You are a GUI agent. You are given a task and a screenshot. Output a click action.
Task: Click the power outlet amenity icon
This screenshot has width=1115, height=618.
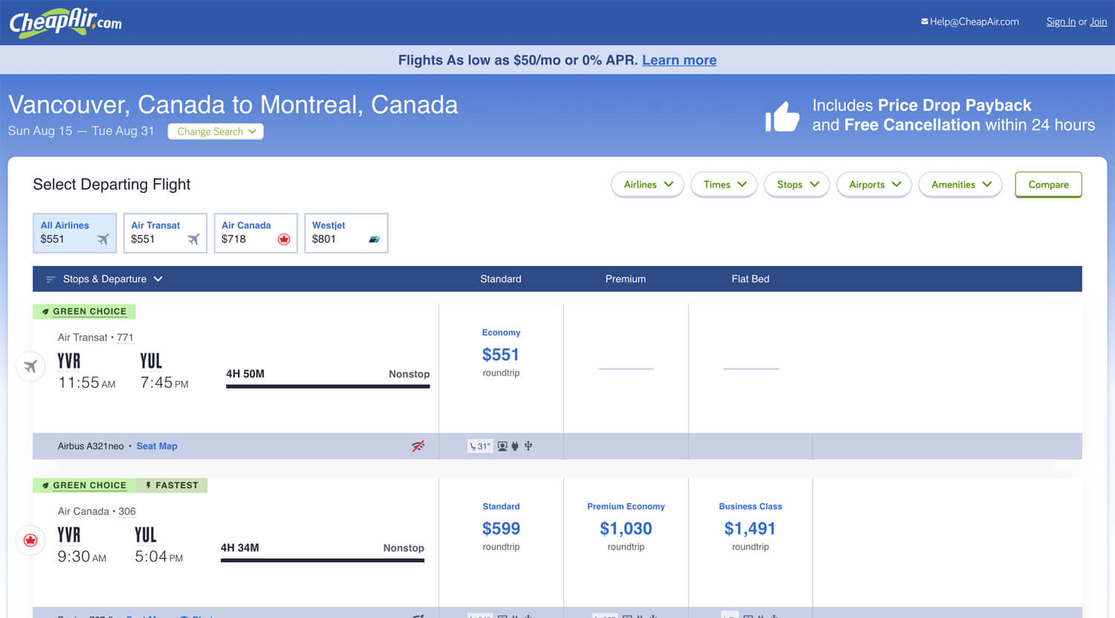point(515,446)
